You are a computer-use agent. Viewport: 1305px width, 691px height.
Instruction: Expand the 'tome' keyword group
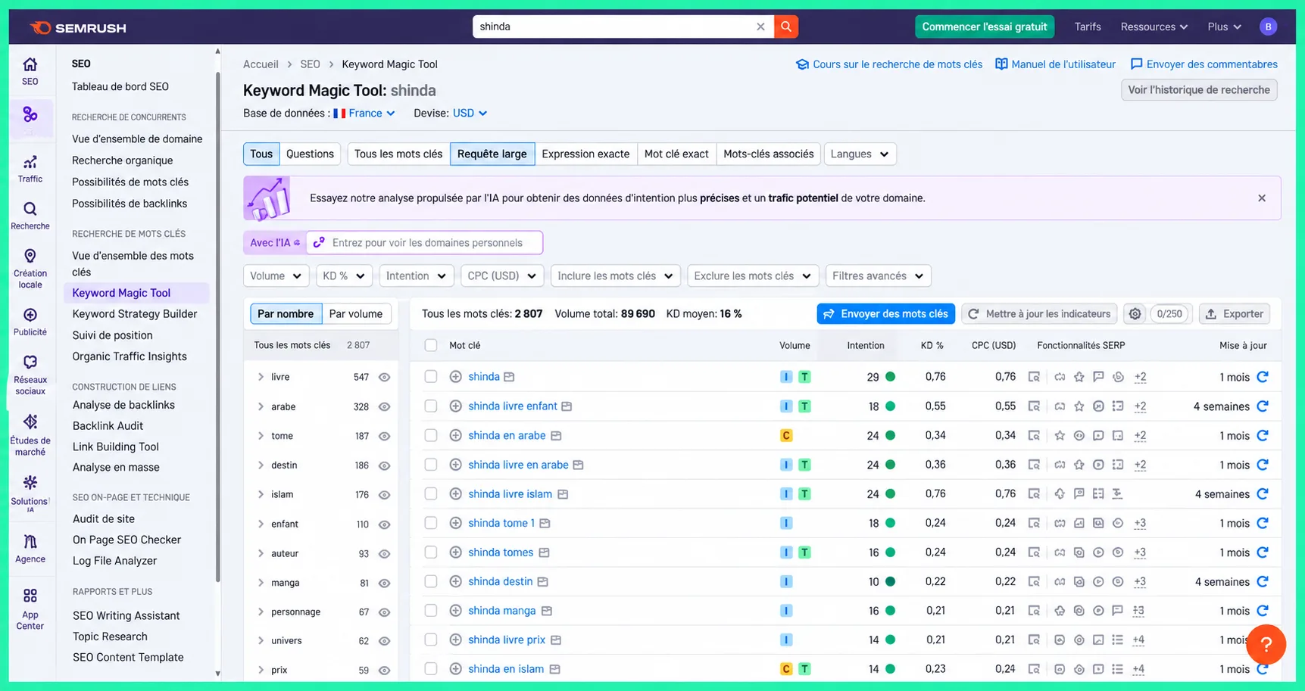click(261, 436)
